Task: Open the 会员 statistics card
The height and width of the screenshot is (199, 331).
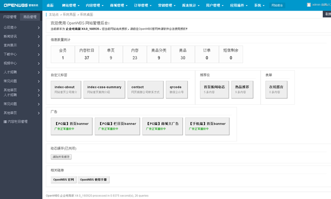Action: (63, 54)
